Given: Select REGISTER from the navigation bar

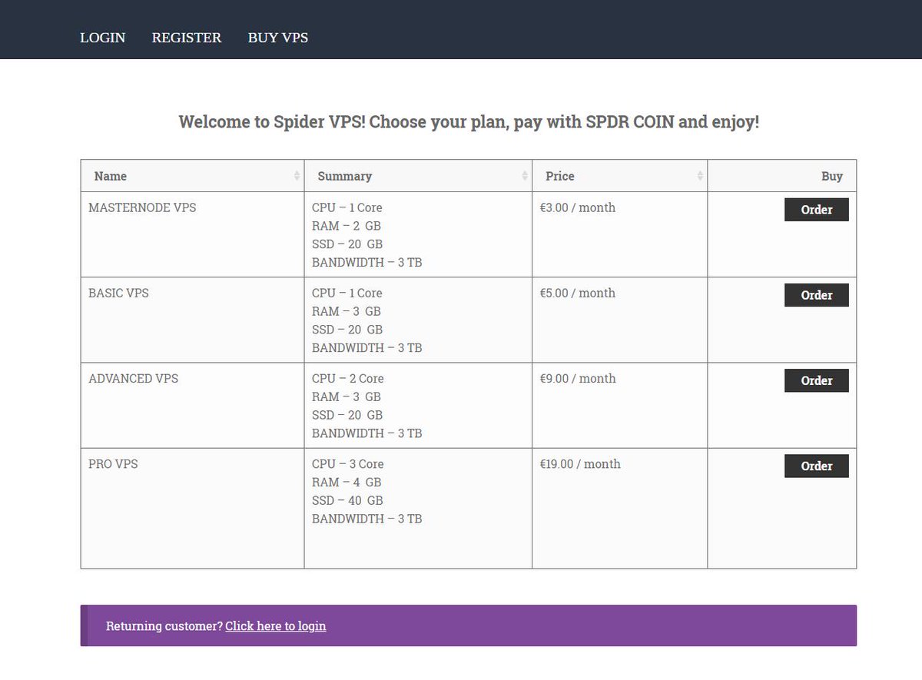Looking at the screenshot, I should point(186,38).
